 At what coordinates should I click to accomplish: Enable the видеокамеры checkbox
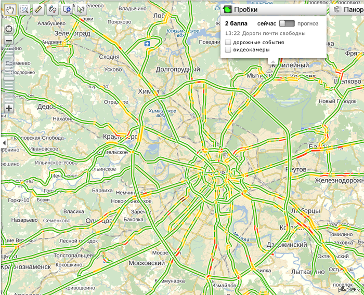click(228, 50)
